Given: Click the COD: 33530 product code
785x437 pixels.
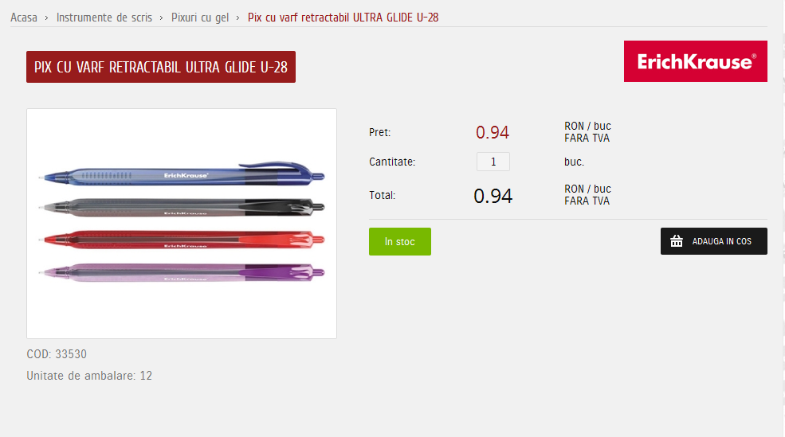Looking at the screenshot, I should [x=57, y=354].
